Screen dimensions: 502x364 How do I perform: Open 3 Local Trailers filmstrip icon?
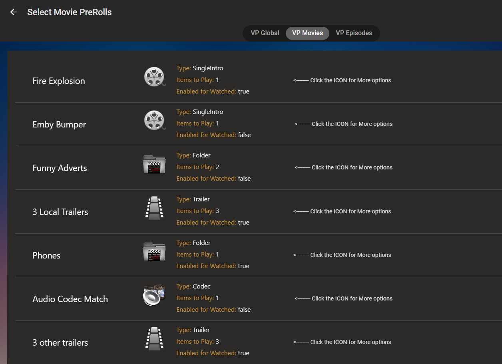tap(154, 208)
